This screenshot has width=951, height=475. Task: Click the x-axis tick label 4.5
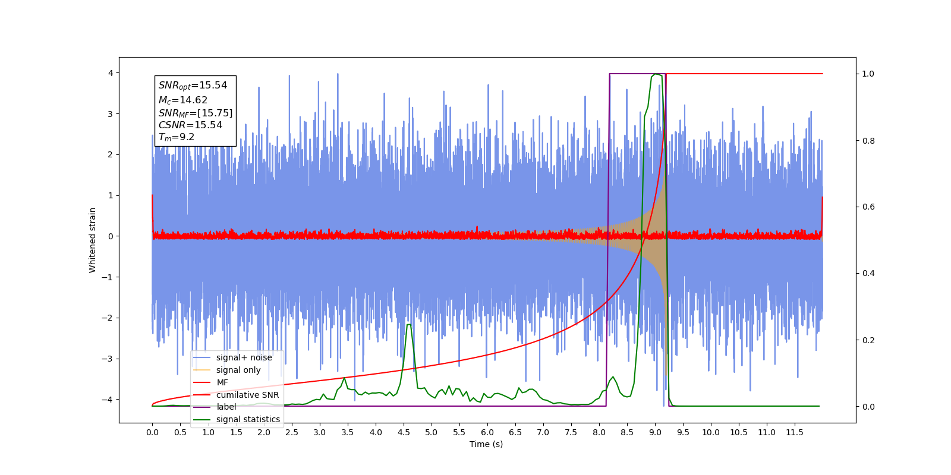pos(404,432)
